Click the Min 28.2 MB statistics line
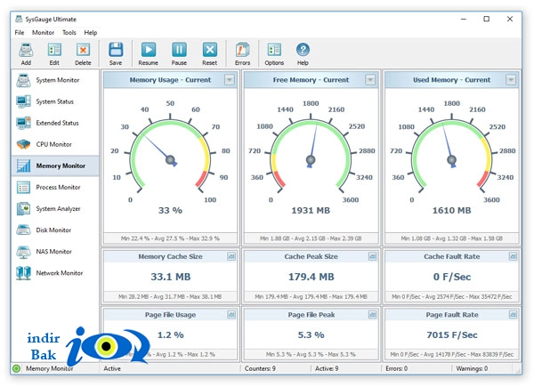534x387 pixels. point(170,296)
